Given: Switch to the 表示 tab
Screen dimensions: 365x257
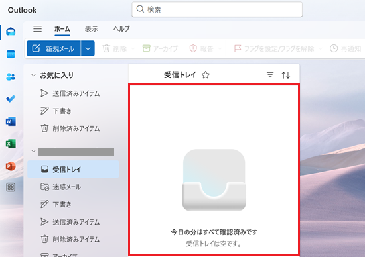Looking at the screenshot, I should [x=92, y=29].
